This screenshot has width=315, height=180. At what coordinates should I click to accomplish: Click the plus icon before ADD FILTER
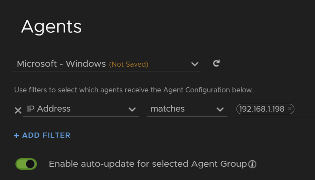(16, 136)
